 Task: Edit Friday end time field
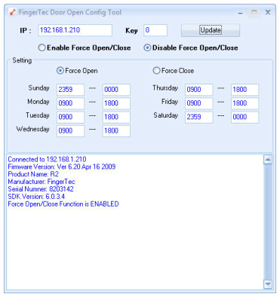245,103
